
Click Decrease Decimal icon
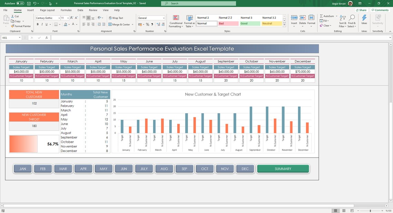pos(163,24)
